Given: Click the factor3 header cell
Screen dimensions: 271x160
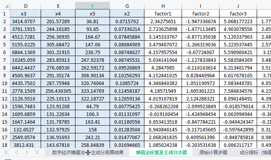Looking at the screenshot, I should [x=238, y=14].
